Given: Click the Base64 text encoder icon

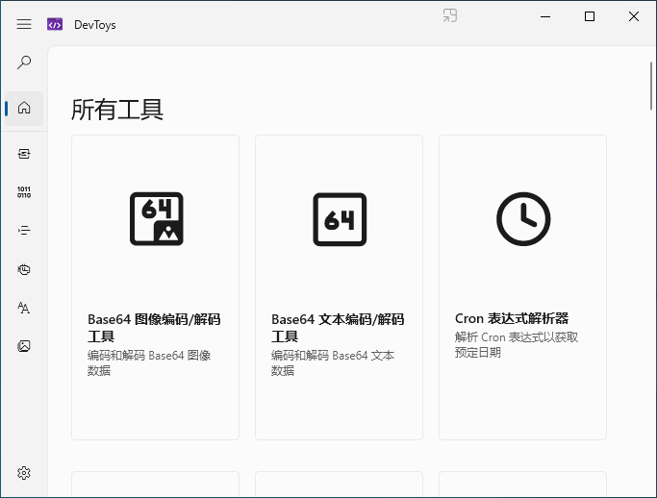Looking at the screenshot, I should pos(340,219).
